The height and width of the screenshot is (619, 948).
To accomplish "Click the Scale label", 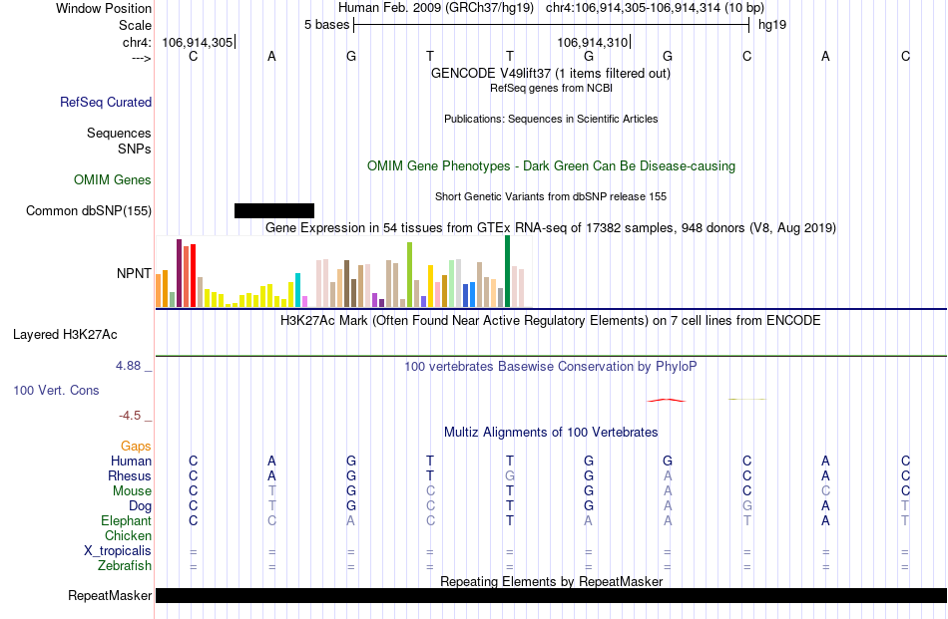I will 135,25.
